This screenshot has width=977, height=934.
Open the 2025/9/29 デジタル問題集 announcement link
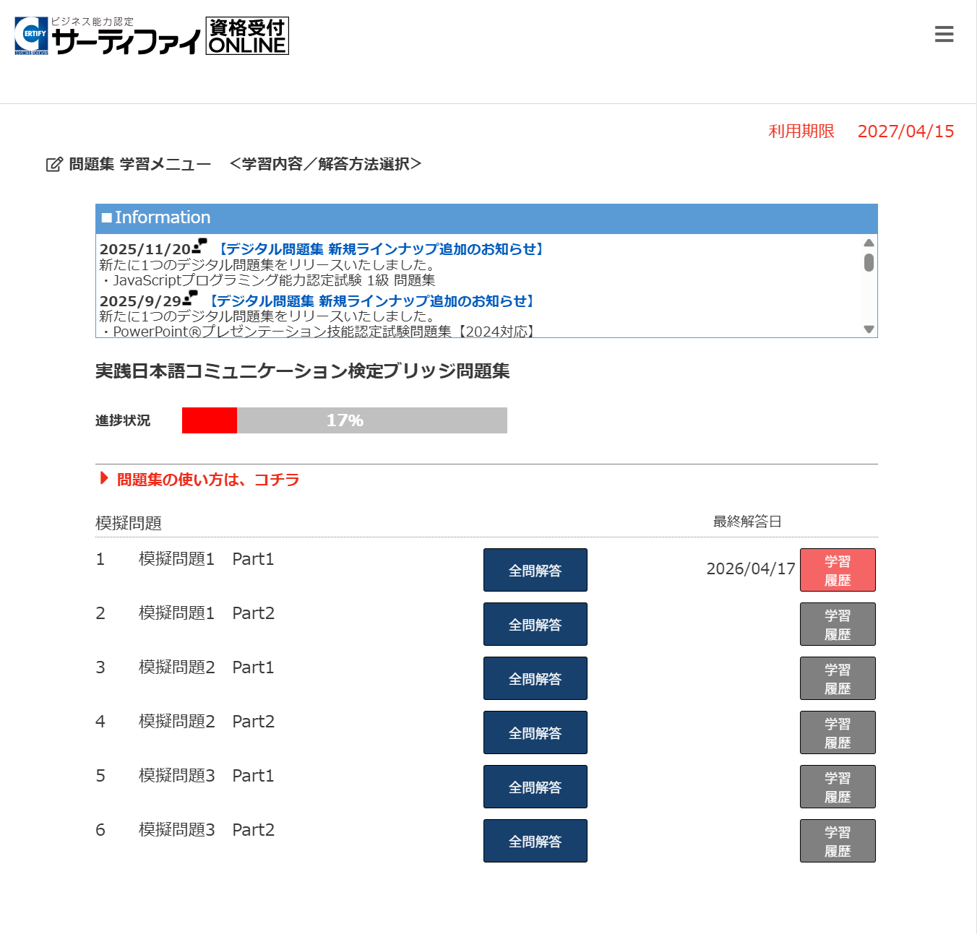pos(371,301)
